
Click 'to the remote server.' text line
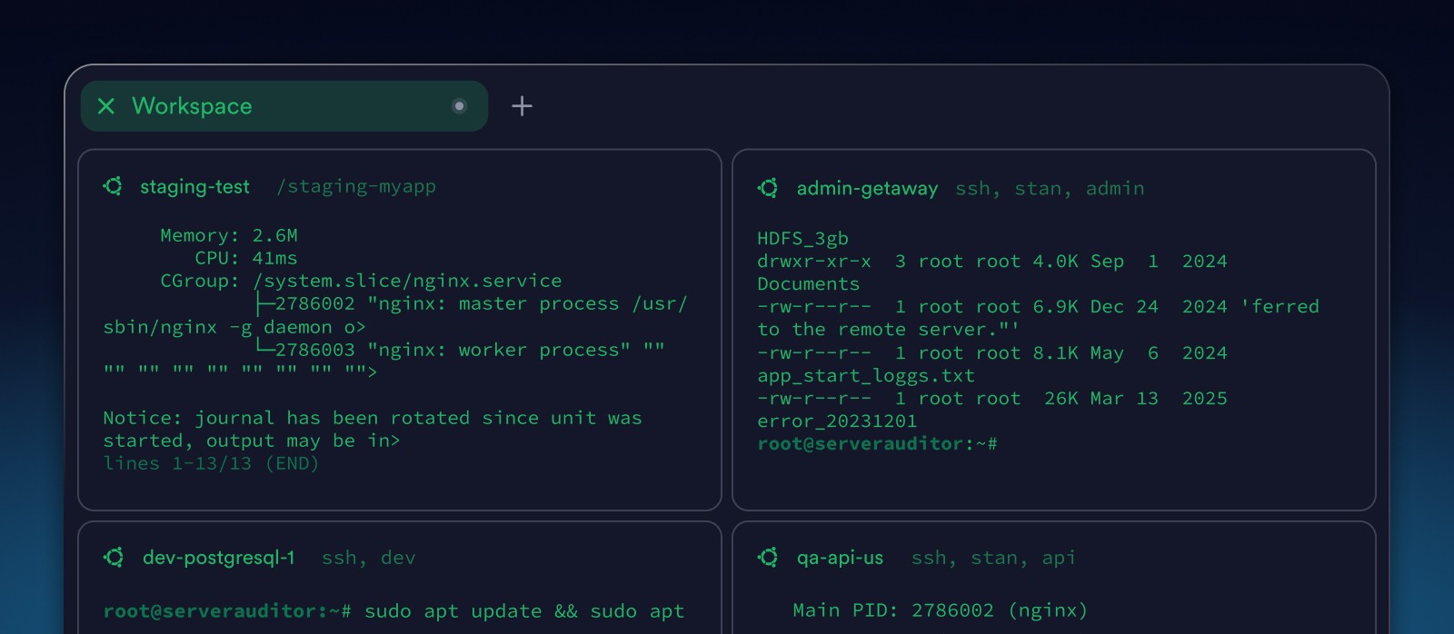(x=888, y=330)
